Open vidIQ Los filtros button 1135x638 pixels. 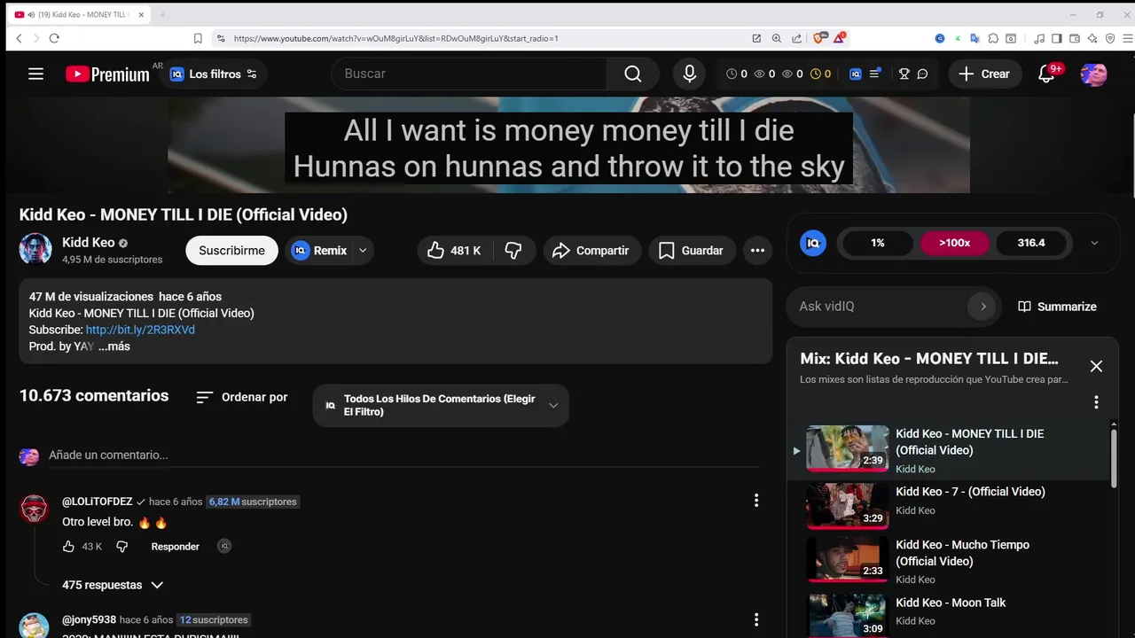pyautogui.click(x=214, y=74)
